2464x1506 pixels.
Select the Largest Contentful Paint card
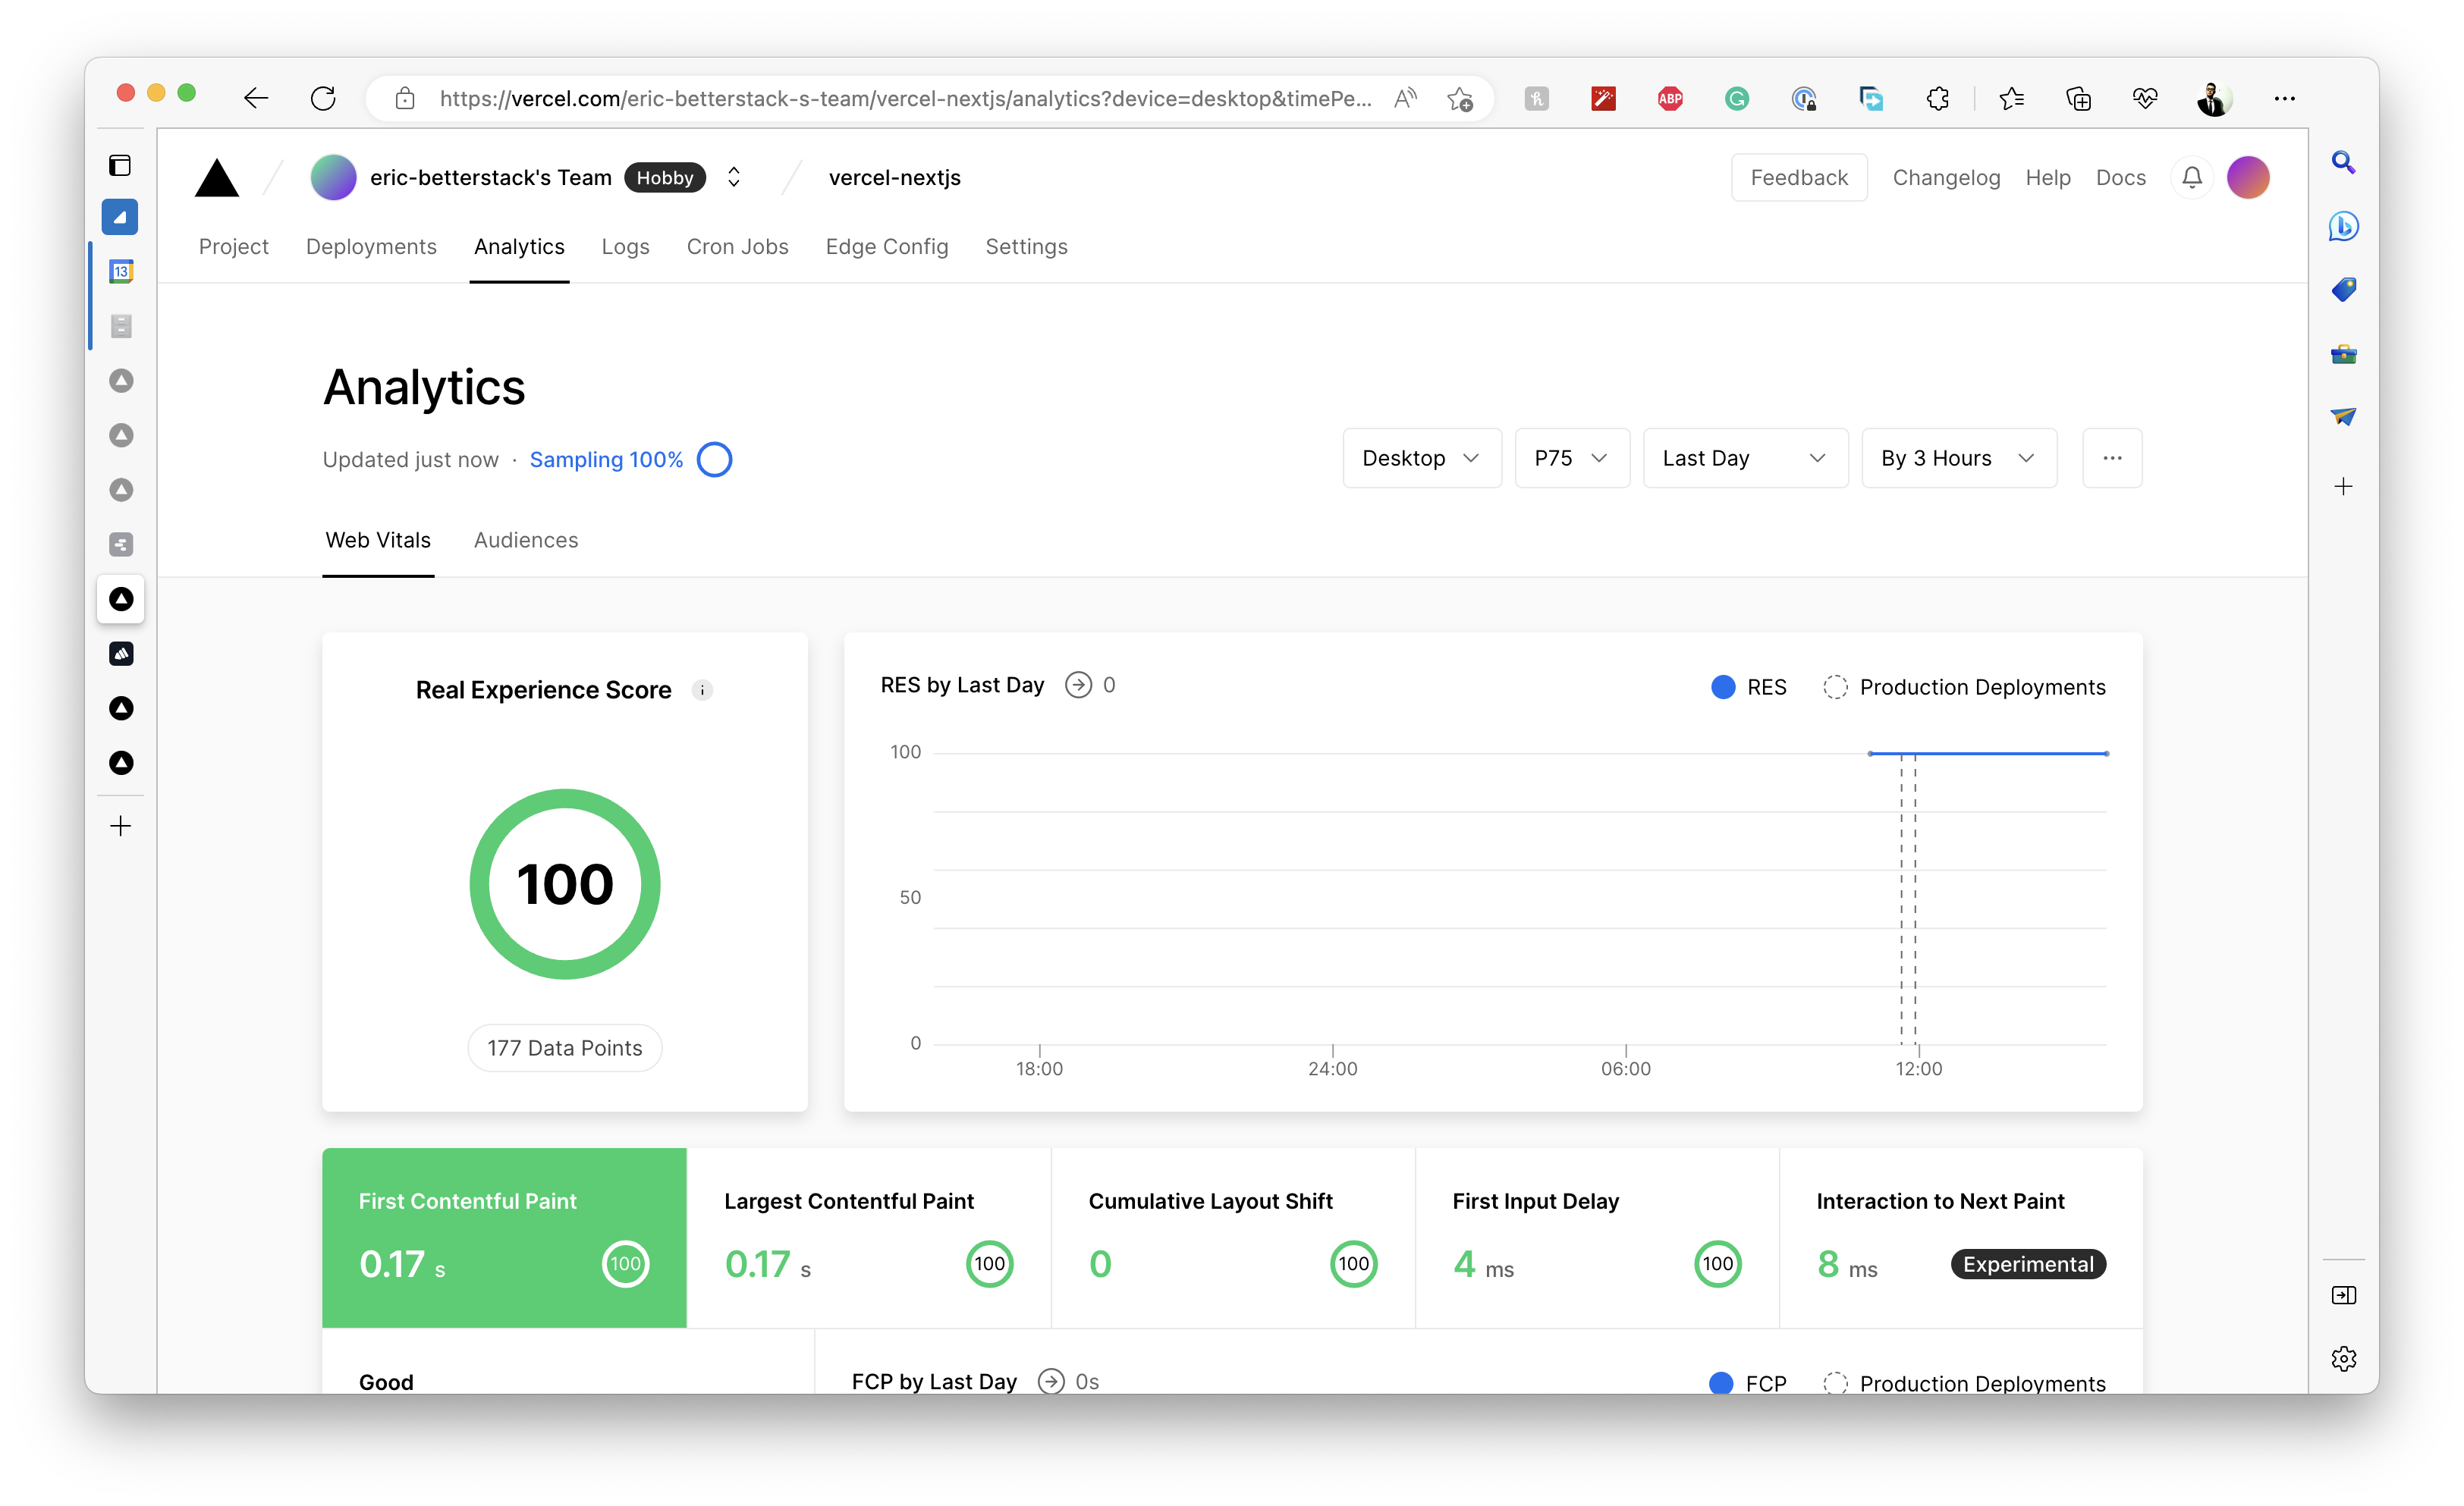point(868,1237)
